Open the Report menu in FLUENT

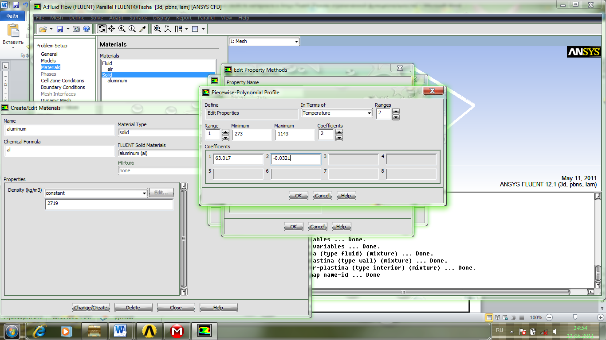click(x=184, y=18)
